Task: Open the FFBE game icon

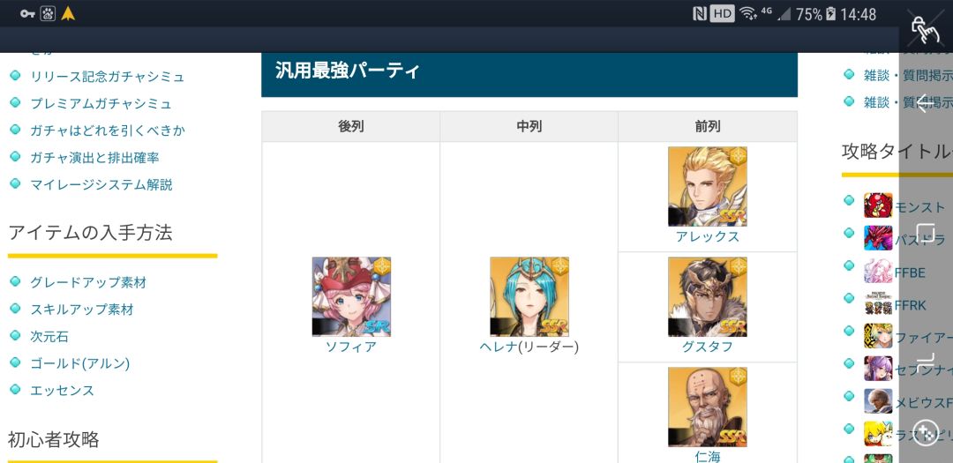Action: 878,271
